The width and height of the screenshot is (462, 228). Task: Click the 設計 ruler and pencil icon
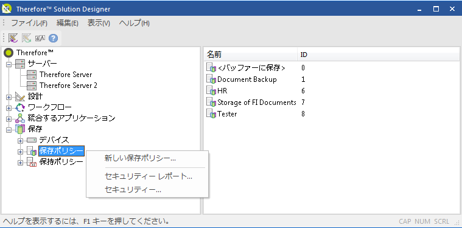20,96
